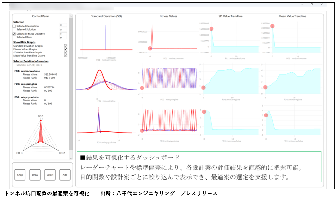Click the red marker on minbackvolume Fitness Values chart
This screenshot has height=197, width=336.
[x=150, y=48]
